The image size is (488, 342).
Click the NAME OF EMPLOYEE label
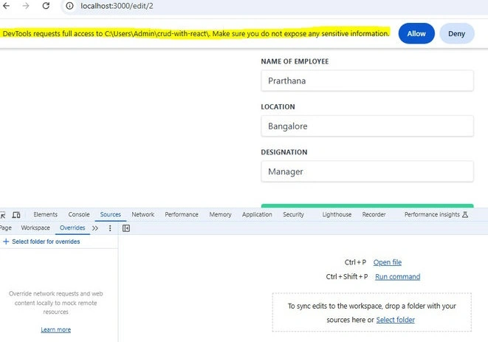(295, 61)
